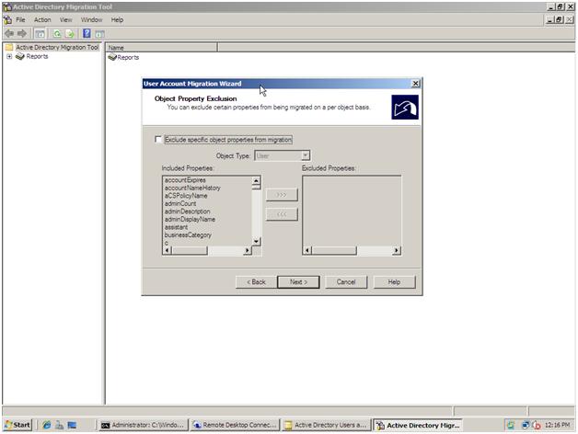Select assistant in Included Properties
Viewport: 578px width, 434px height.
click(176, 227)
